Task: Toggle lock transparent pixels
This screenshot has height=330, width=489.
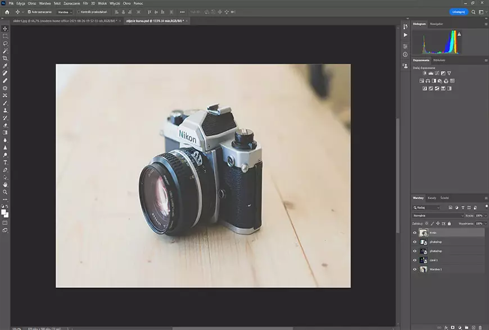Action: 427,223
